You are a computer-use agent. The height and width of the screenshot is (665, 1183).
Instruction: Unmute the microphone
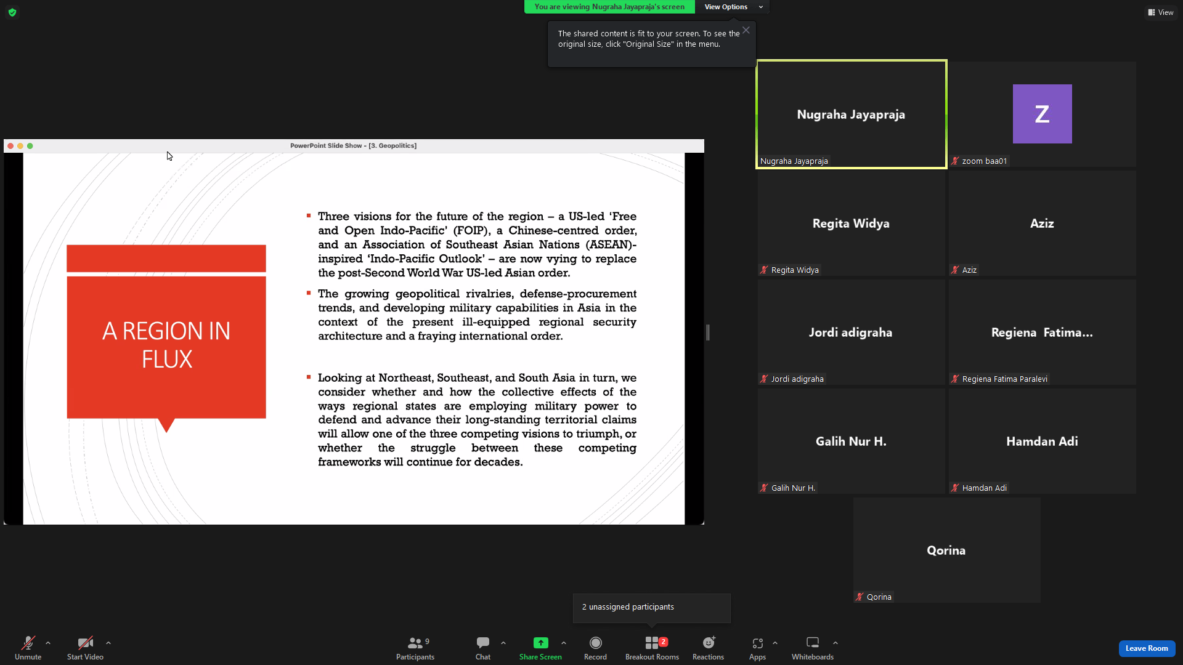click(28, 648)
